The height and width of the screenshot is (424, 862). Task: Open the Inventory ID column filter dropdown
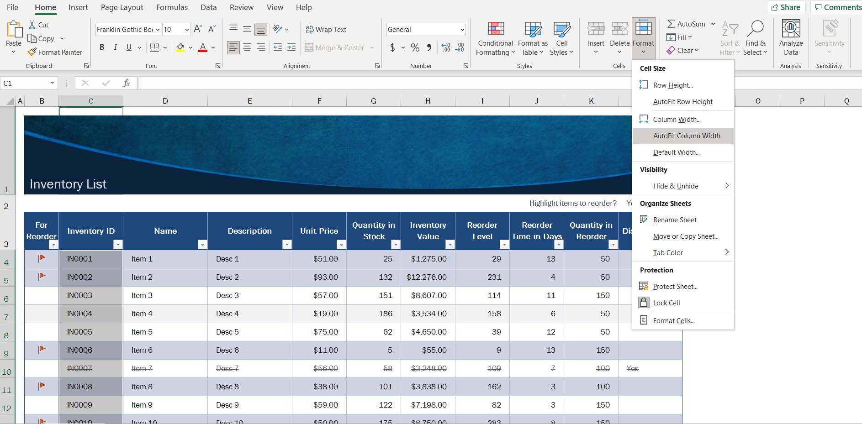(x=118, y=245)
